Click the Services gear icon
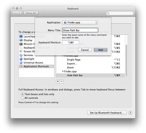The image size is (146, 133). 21,55
